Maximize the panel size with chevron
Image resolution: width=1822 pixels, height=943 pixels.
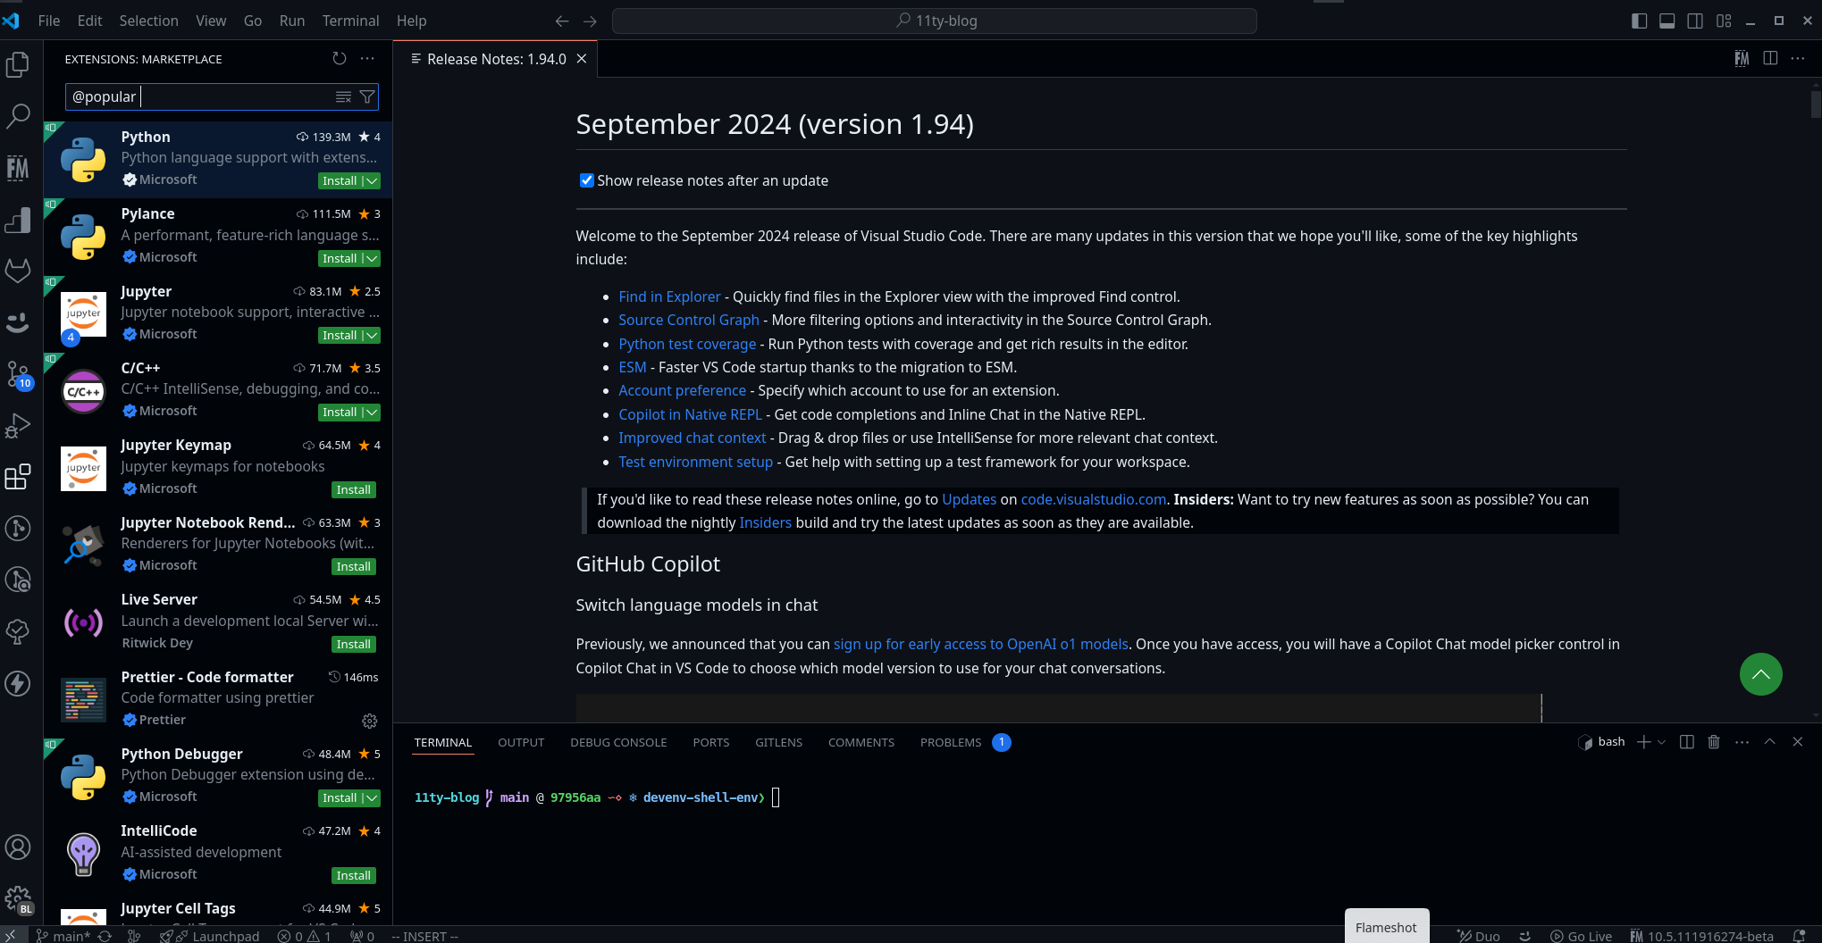1769,742
